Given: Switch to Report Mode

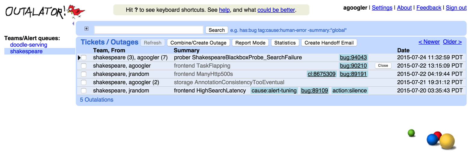Looking at the screenshot, I should [250, 43].
